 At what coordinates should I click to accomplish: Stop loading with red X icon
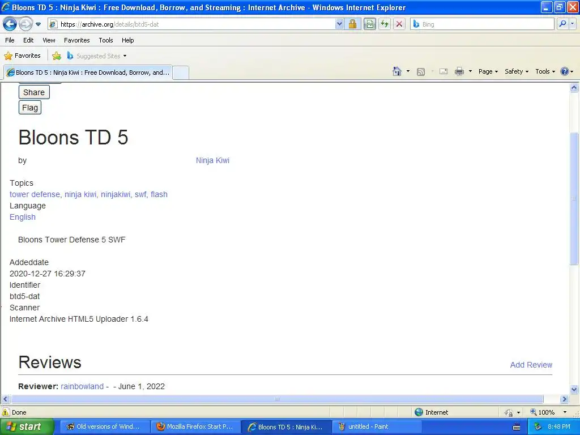coord(399,24)
